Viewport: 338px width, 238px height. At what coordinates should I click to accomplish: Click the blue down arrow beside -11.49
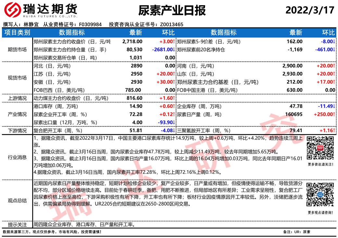click(334, 106)
